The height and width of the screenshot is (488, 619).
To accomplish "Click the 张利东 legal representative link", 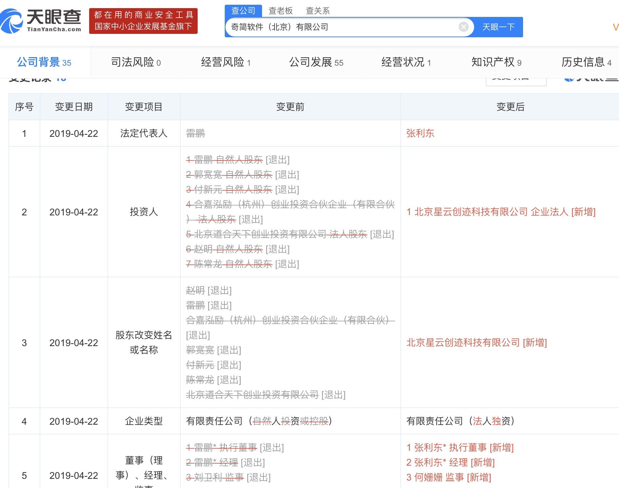I will [420, 133].
